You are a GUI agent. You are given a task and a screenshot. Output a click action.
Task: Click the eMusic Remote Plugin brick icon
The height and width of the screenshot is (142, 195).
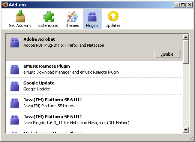[15, 70]
